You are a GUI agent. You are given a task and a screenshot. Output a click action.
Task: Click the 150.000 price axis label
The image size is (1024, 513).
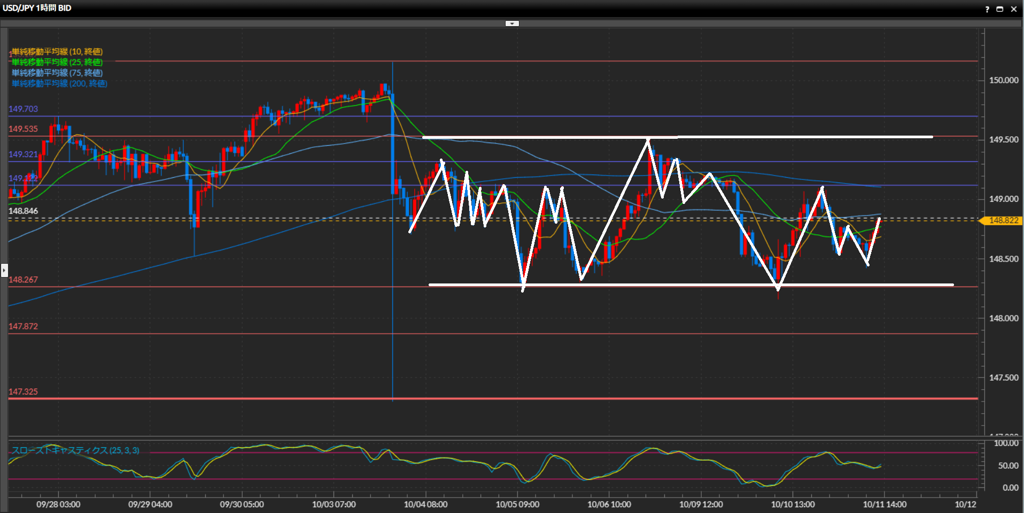pyautogui.click(x=1003, y=81)
